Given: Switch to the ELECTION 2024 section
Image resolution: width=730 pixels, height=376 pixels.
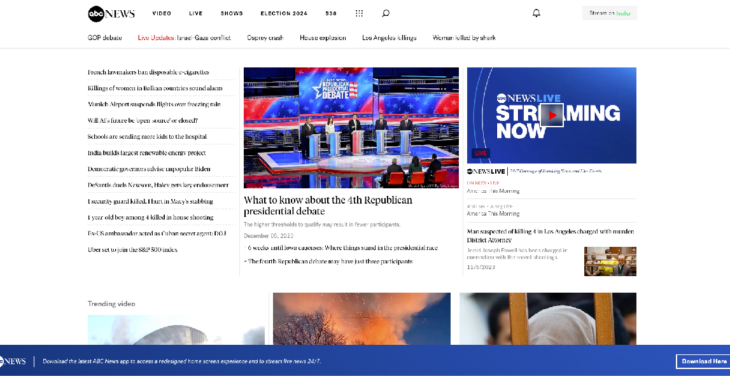Looking at the screenshot, I should click(283, 13).
